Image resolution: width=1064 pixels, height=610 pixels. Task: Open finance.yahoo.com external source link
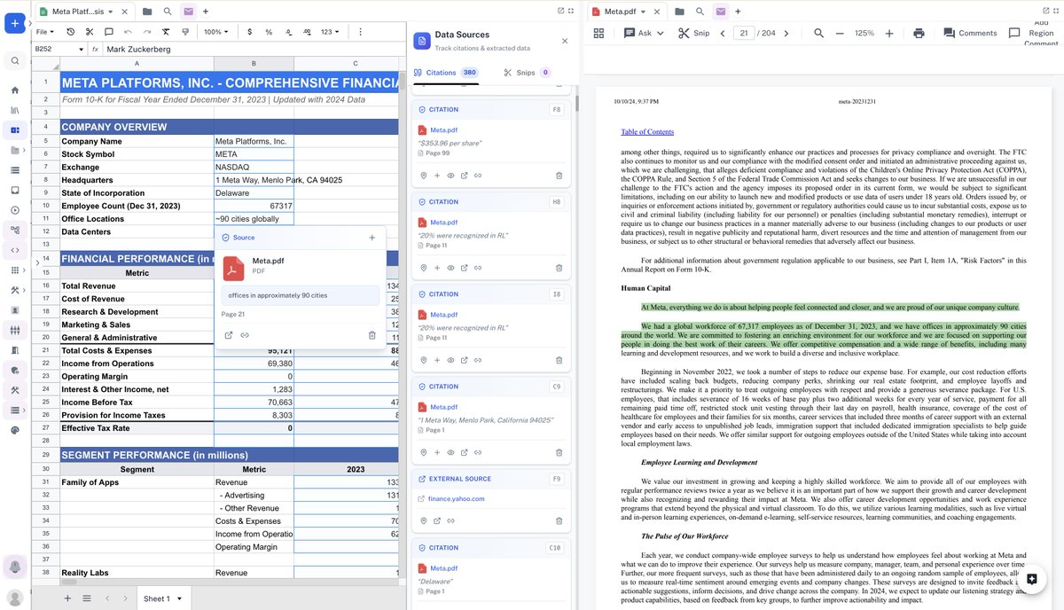coord(456,498)
